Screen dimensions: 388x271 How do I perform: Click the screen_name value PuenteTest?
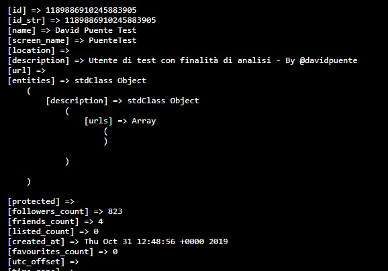click(113, 40)
